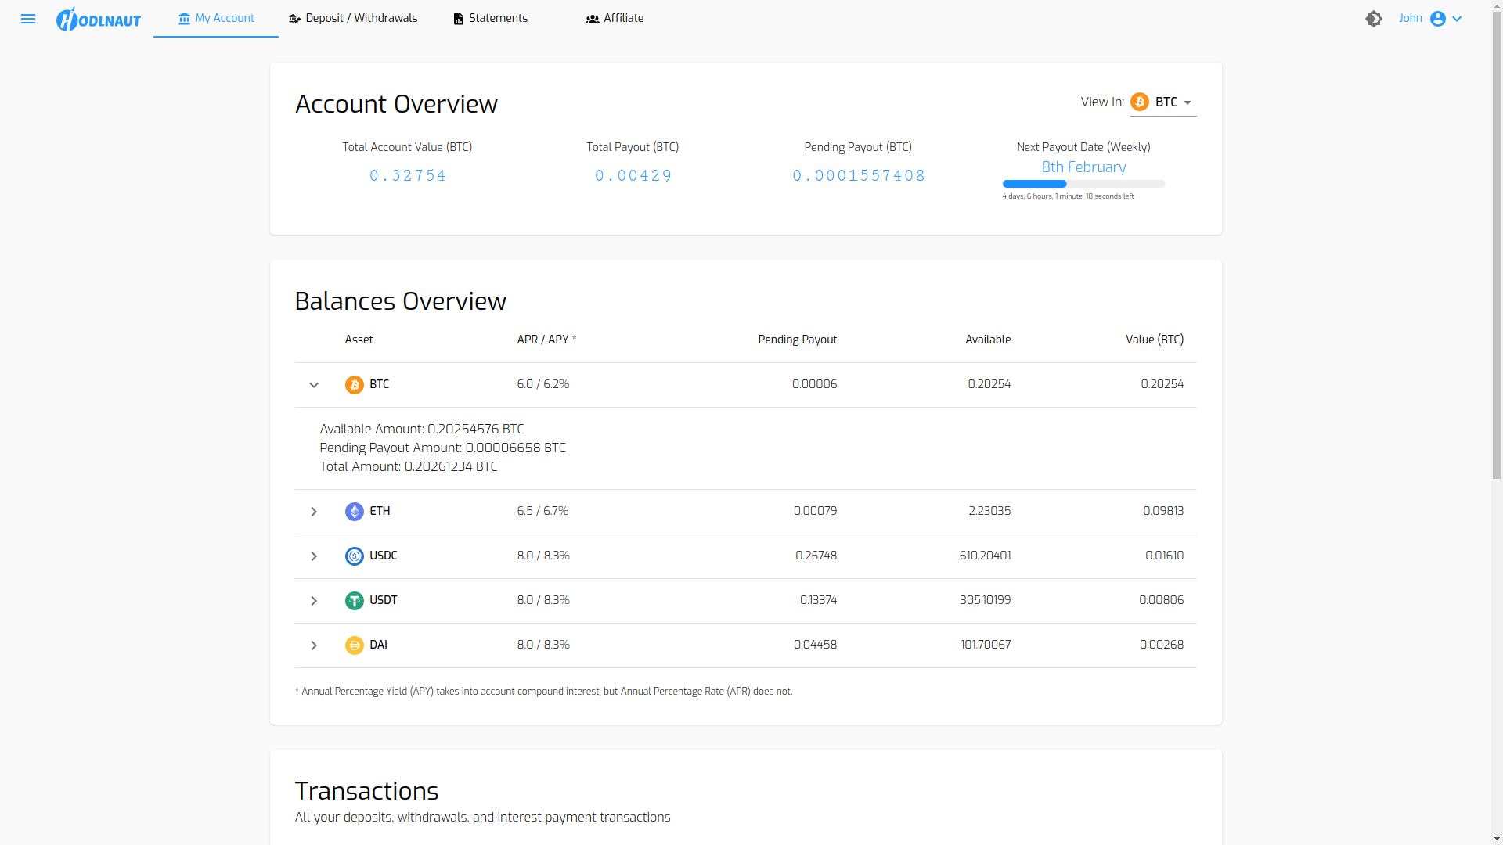This screenshot has height=845, width=1503.
Task: Click the USDT coin icon
Action: tap(355, 601)
